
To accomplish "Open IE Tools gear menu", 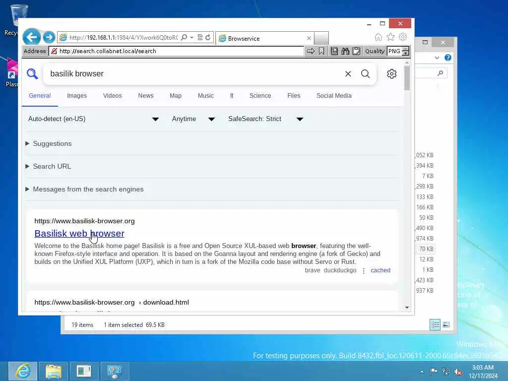I will pyautogui.click(x=403, y=37).
